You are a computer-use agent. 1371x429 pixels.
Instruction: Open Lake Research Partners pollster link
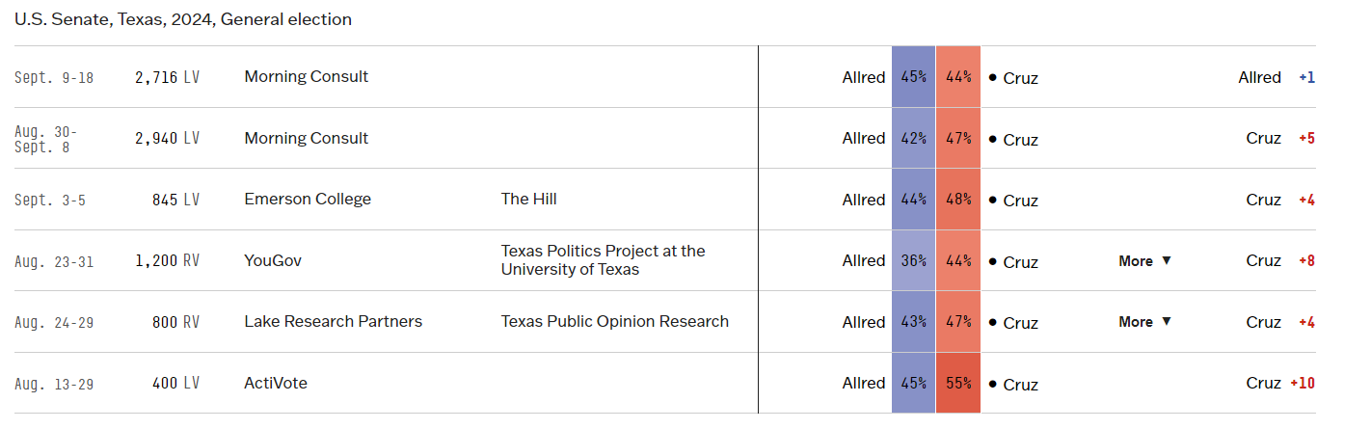point(334,322)
